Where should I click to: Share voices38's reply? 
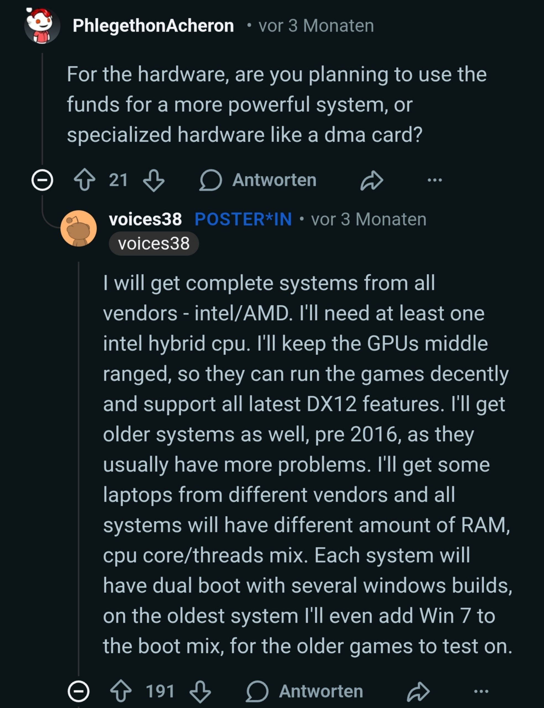tap(418, 691)
